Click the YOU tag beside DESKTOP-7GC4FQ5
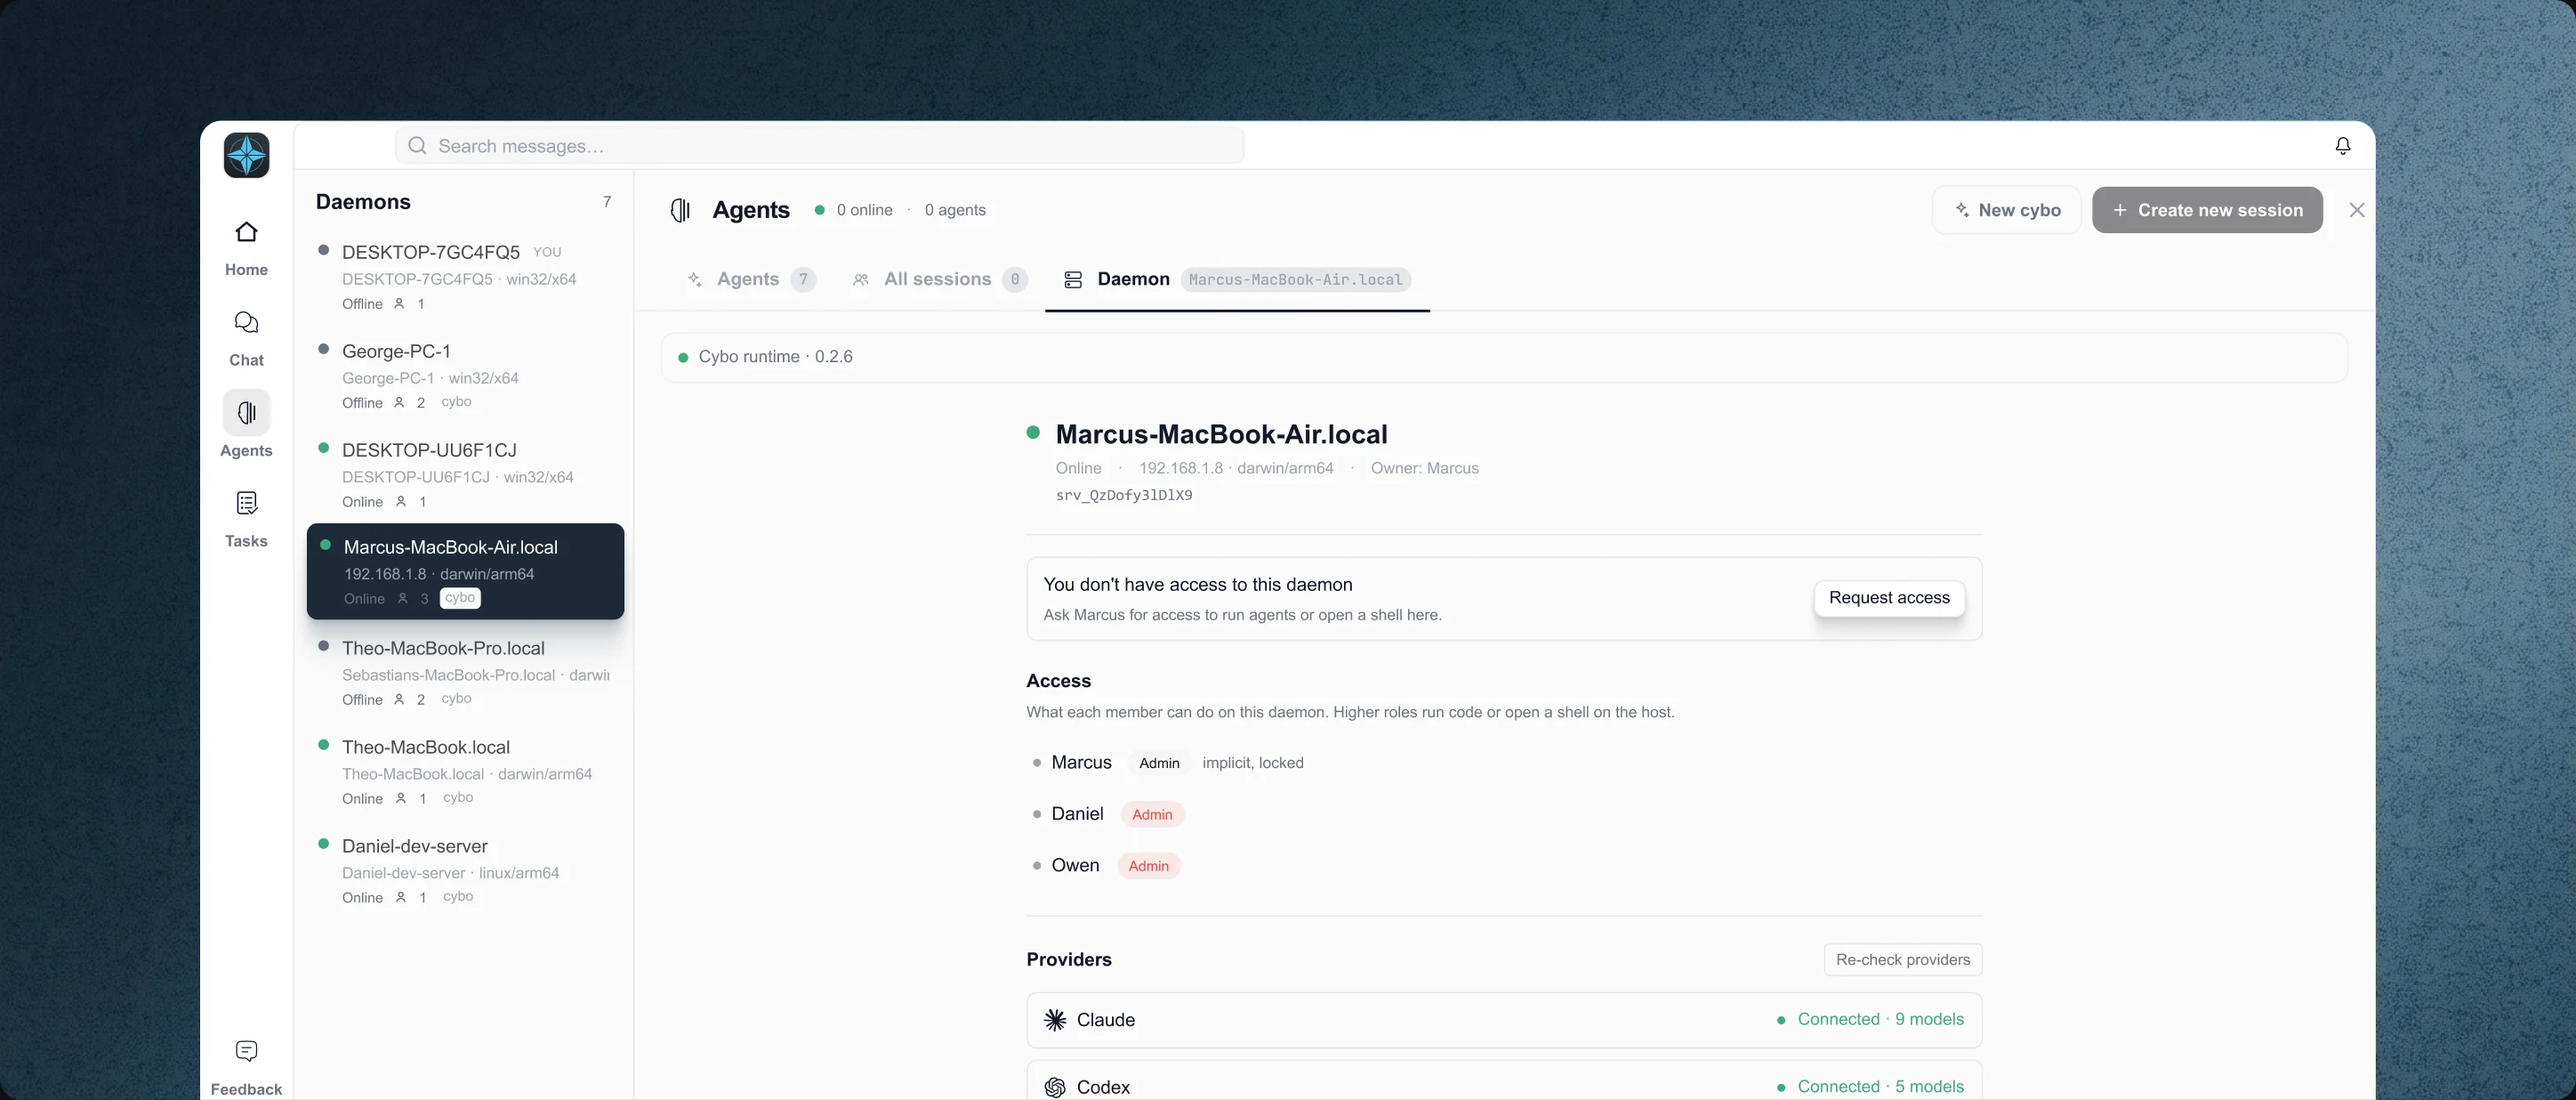 click(547, 252)
